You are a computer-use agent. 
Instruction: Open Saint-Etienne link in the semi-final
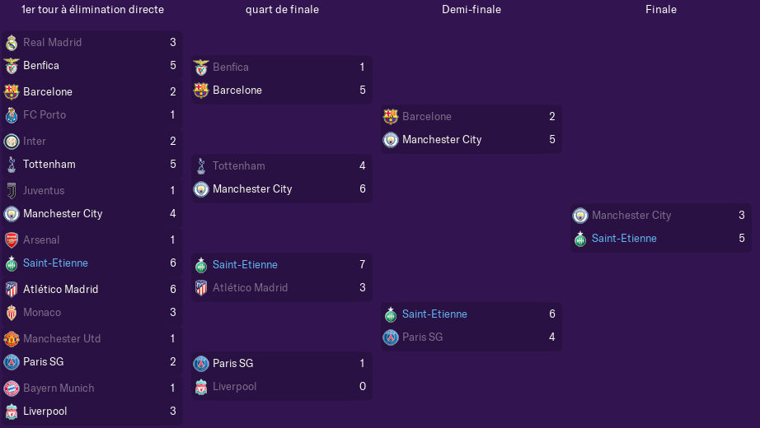434,314
